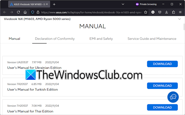Open the Extensions puzzle icon
The height and width of the screenshot is (115, 185).
coord(173,12)
